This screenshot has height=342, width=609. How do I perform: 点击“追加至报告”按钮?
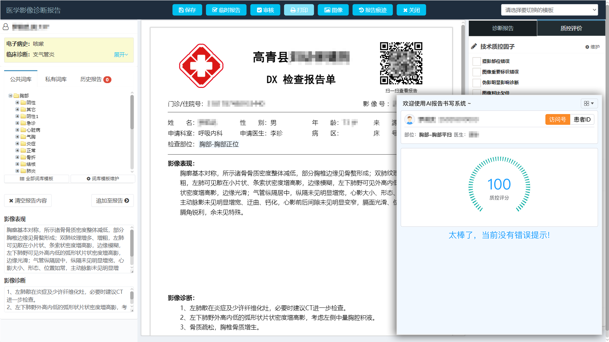point(112,200)
